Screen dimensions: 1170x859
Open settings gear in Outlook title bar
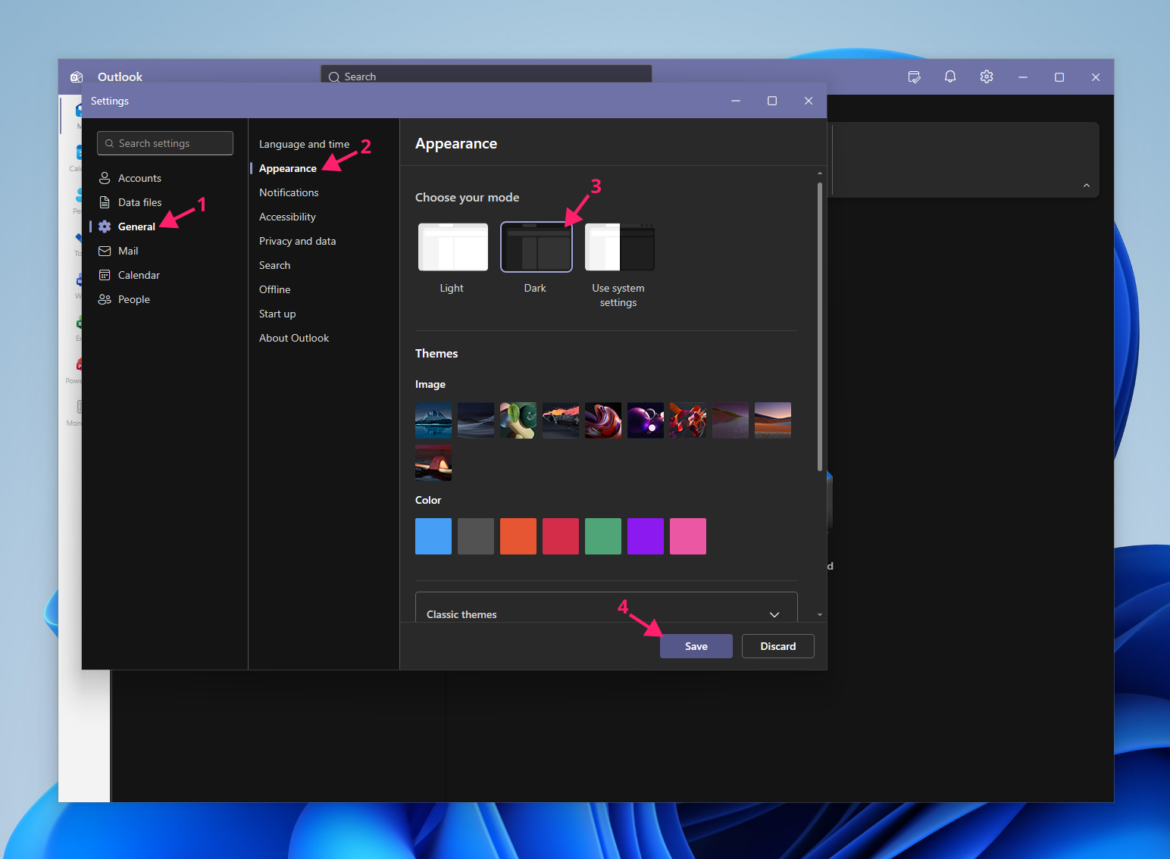[x=987, y=77]
